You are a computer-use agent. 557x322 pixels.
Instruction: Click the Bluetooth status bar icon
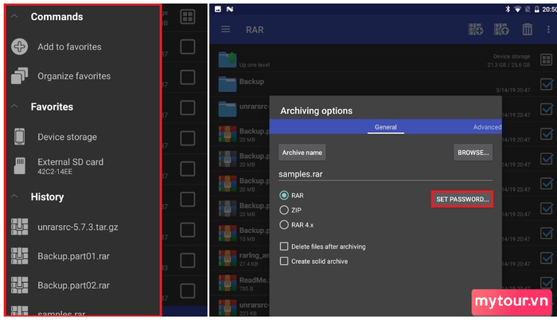pos(508,10)
